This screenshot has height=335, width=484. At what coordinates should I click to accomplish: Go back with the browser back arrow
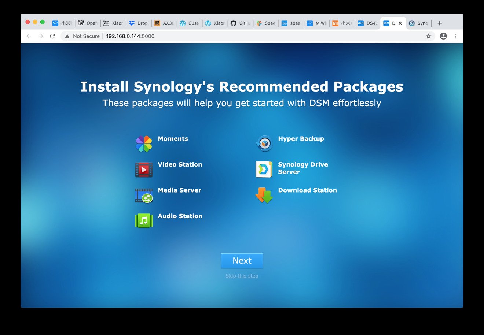tap(29, 36)
